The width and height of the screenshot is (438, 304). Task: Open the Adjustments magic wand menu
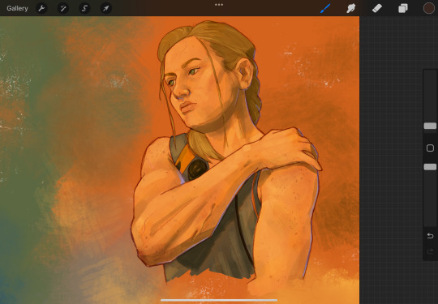click(62, 8)
